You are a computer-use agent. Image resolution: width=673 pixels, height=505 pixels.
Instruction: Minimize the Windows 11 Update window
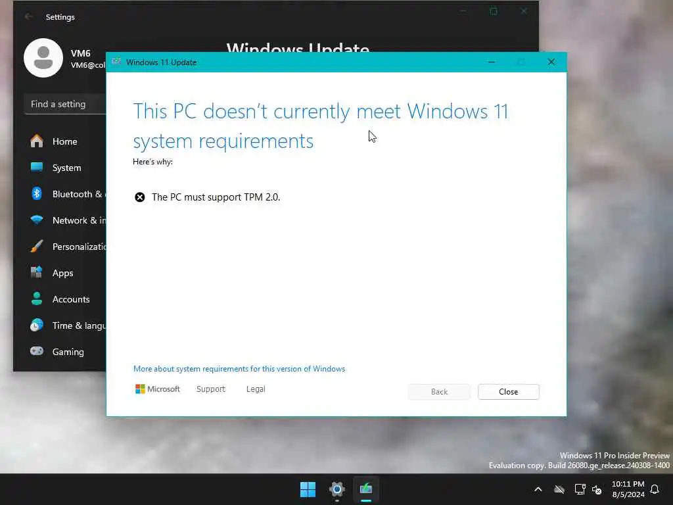click(492, 62)
